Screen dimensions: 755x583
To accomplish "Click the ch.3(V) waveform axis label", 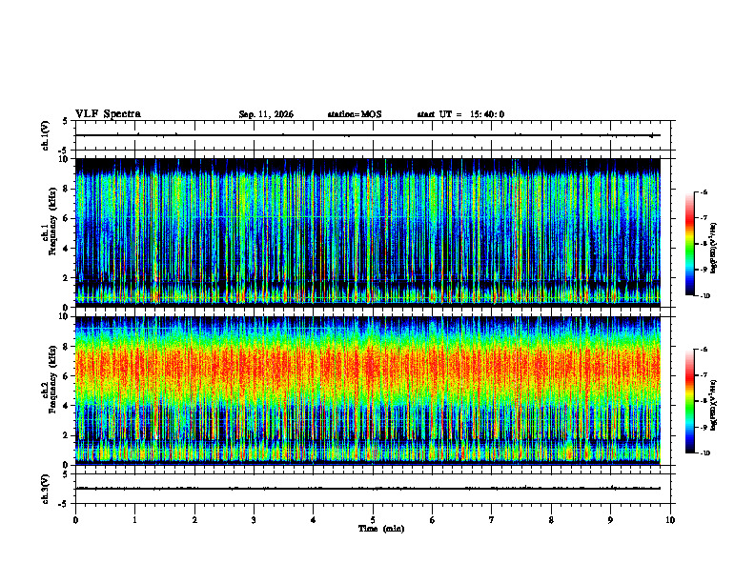I will pyautogui.click(x=46, y=489).
